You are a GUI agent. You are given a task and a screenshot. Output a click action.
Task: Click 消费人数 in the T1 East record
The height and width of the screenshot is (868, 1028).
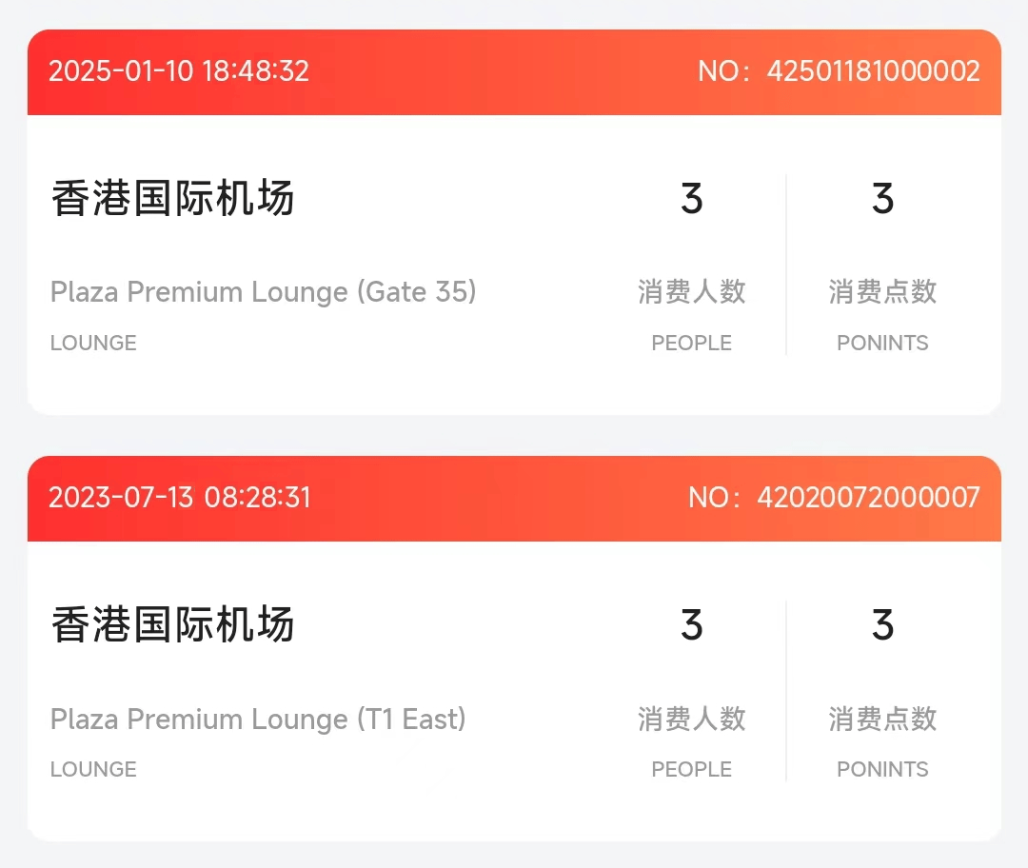click(692, 719)
